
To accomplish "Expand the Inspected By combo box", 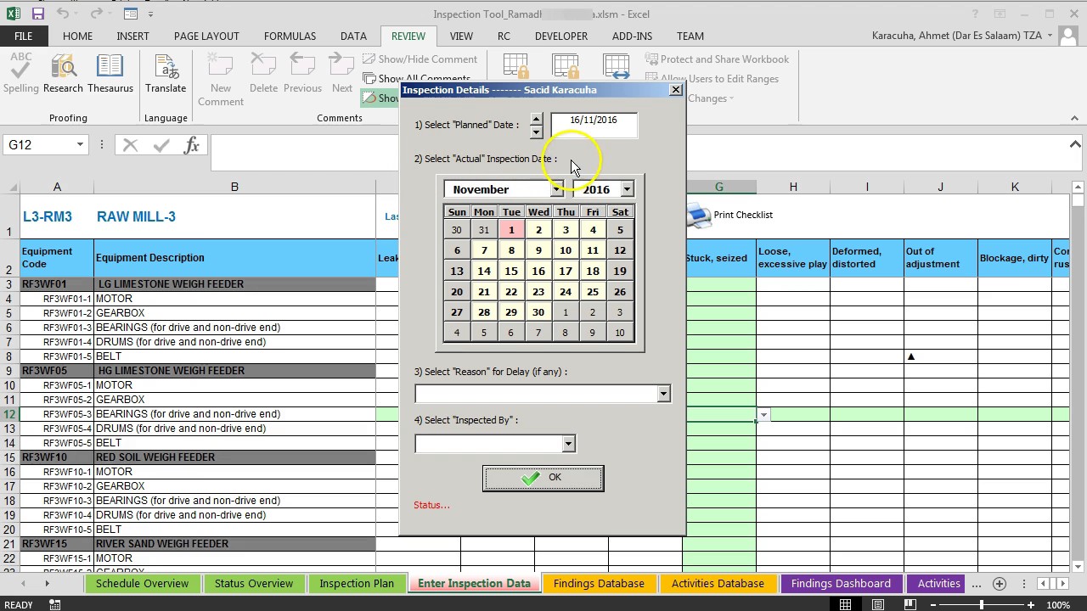I will point(568,444).
